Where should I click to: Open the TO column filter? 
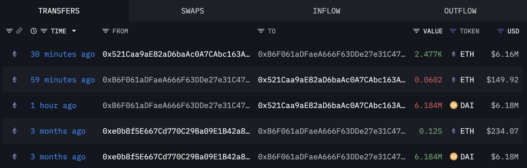pyautogui.click(x=261, y=31)
